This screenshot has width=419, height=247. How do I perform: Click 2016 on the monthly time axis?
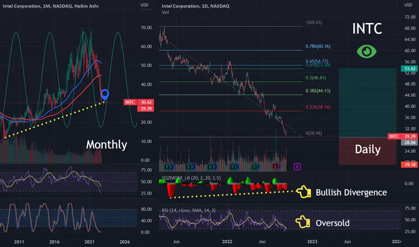click(x=54, y=242)
